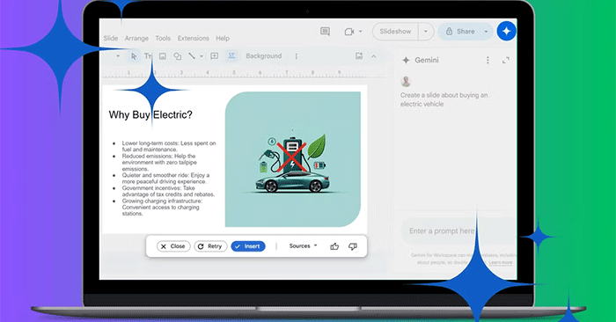
Task: Toggle the Gemini sparkle button
Action: pos(506,32)
